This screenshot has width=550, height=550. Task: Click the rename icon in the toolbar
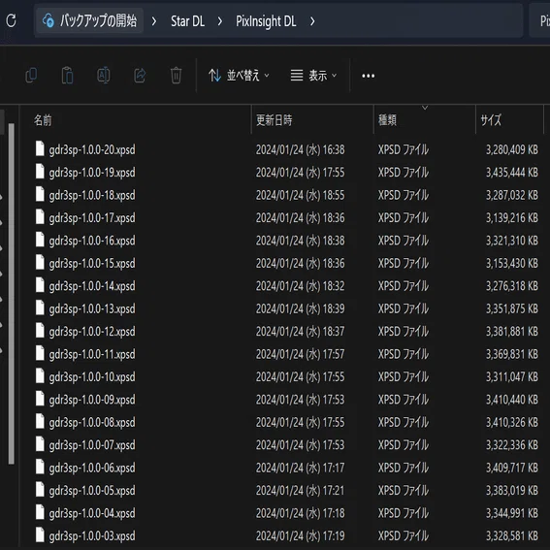point(104,76)
